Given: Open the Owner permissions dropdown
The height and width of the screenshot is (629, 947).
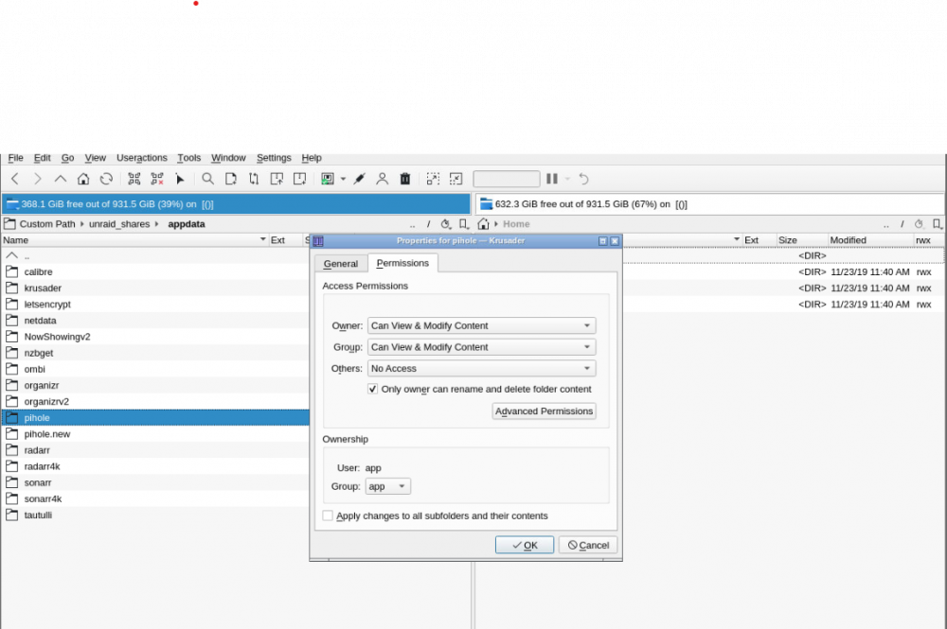Looking at the screenshot, I should [x=481, y=325].
